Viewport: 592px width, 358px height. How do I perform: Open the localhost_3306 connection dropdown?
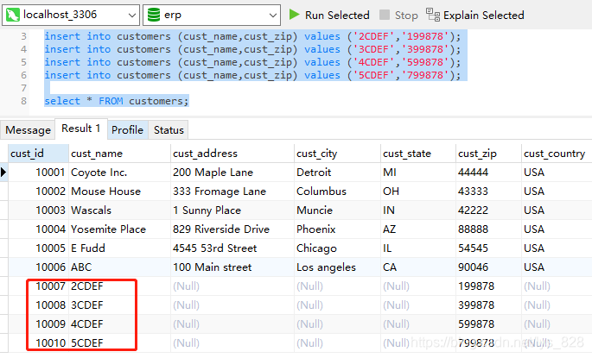[131, 15]
